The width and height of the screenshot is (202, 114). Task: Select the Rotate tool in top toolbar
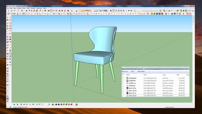tap(34, 11)
